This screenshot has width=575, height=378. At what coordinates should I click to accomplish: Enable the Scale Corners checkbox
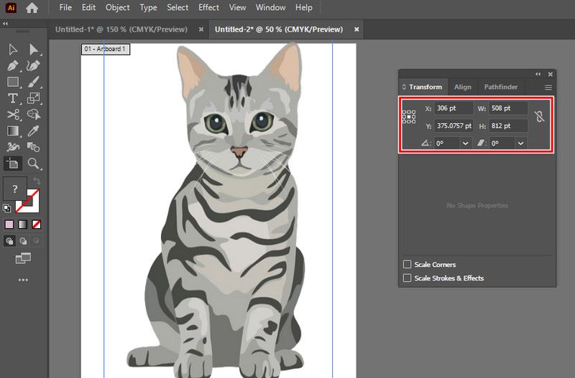[x=407, y=264]
